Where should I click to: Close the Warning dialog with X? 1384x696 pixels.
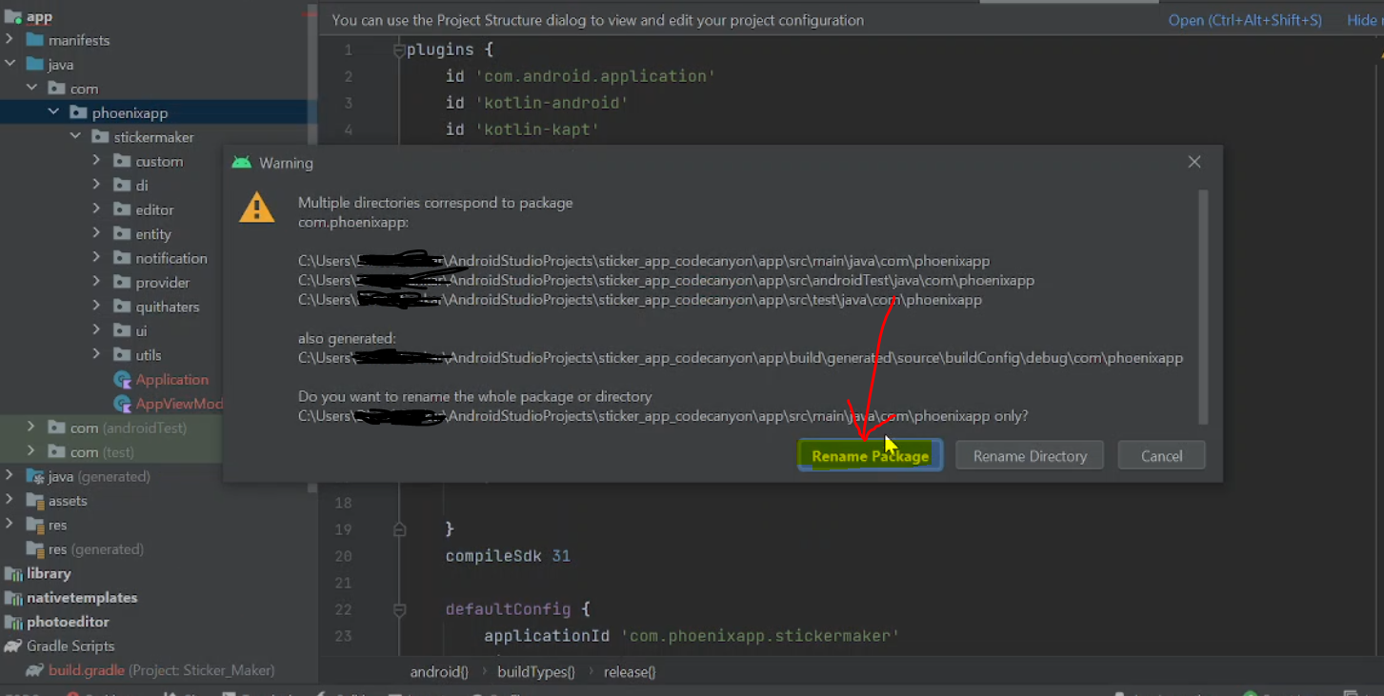(x=1194, y=163)
